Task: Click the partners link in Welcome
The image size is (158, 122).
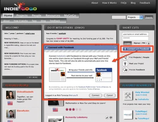Action: tap(20, 33)
